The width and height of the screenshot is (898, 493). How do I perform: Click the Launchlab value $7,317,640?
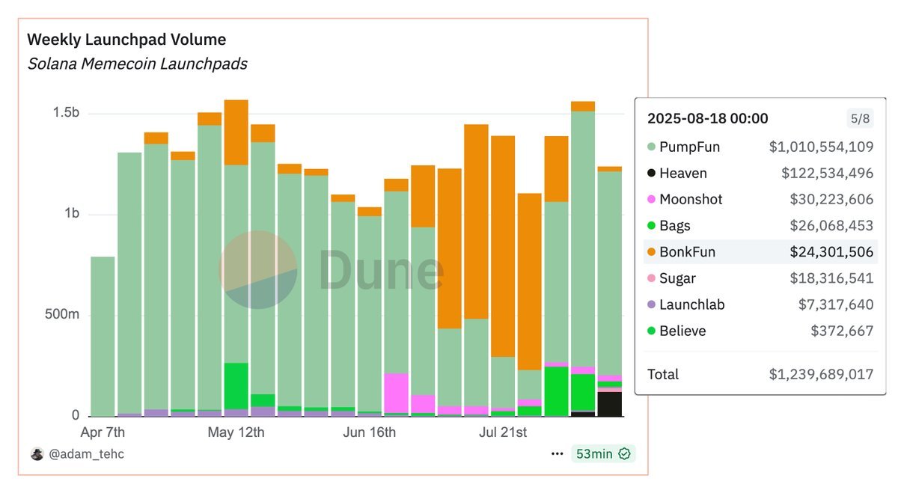click(836, 304)
